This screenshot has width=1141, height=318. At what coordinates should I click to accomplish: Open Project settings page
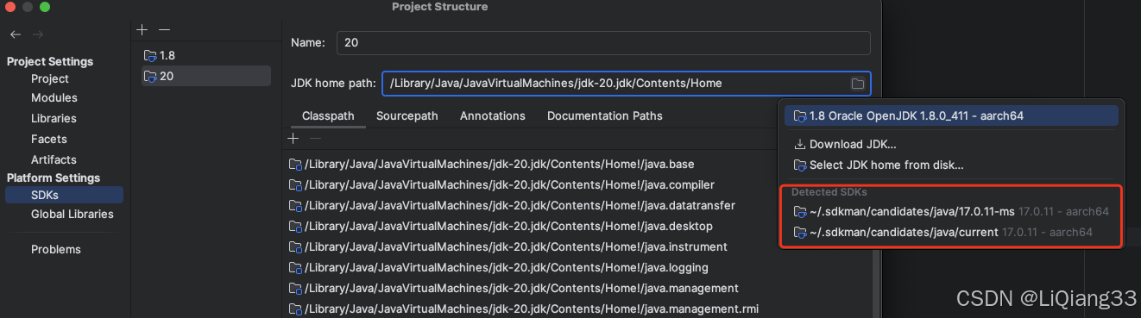[x=50, y=78]
